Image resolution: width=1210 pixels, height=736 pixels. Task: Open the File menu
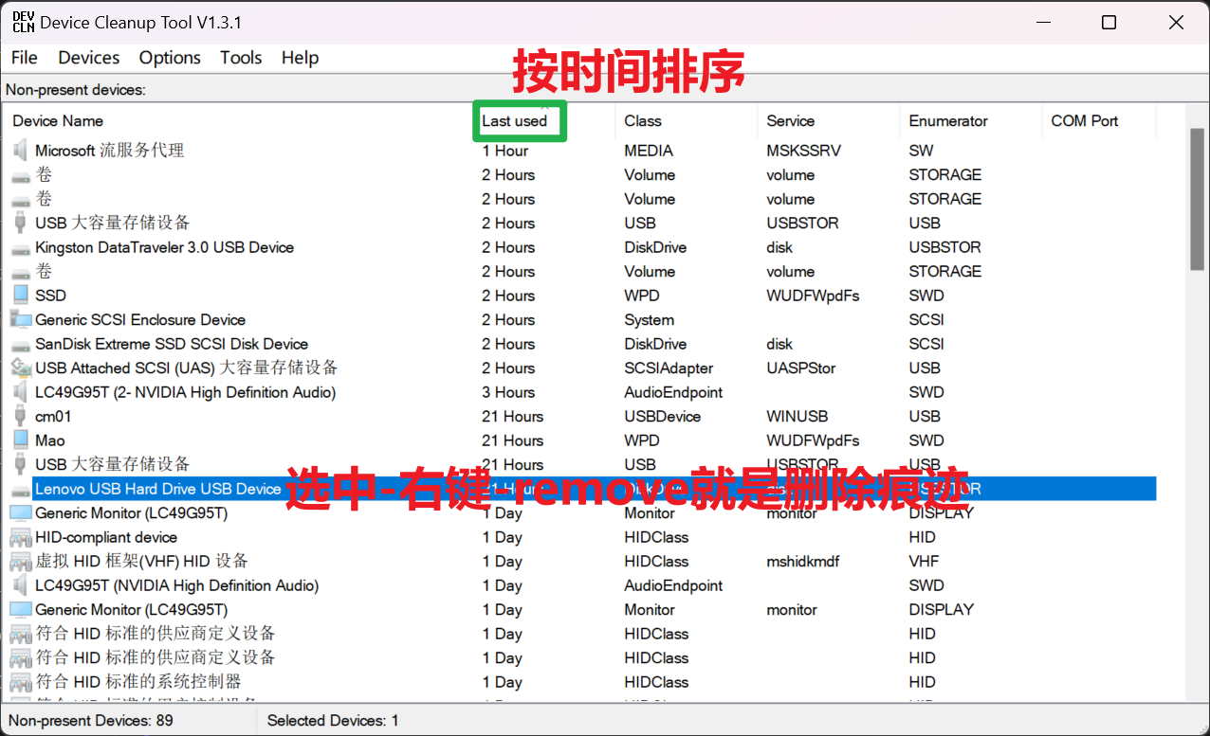25,58
